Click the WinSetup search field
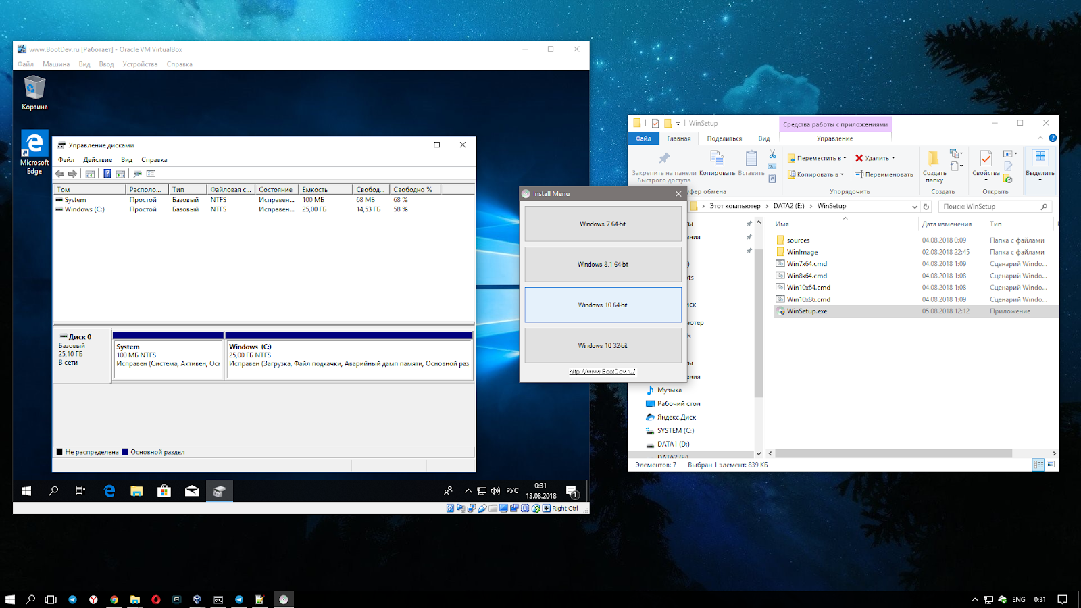1081x608 pixels. click(990, 207)
